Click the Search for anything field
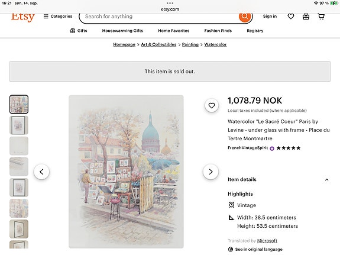 point(161,17)
